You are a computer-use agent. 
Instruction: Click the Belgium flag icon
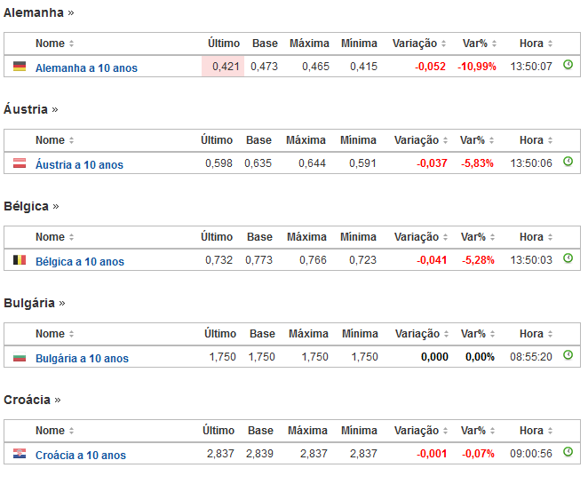(x=20, y=260)
